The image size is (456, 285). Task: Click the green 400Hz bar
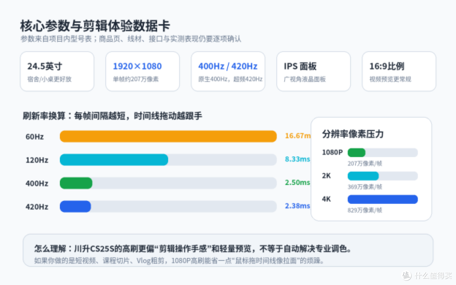pyautogui.click(x=76, y=183)
